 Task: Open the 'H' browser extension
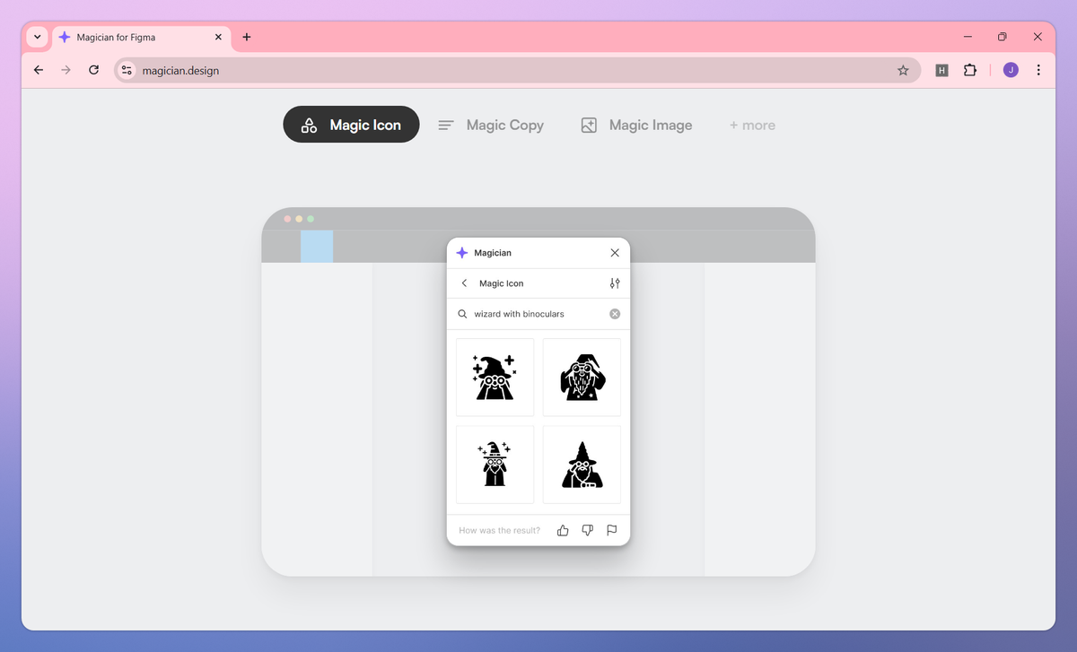pyautogui.click(x=941, y=70)
